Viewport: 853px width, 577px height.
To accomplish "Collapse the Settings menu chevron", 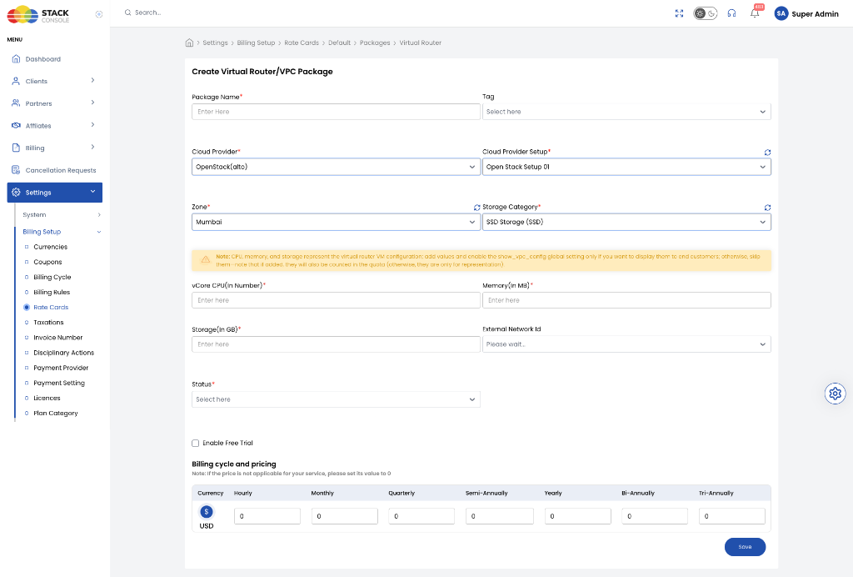I will [93, 192].
